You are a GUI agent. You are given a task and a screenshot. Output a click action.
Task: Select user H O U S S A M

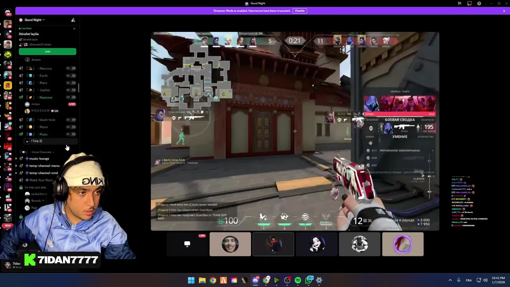[x=41, y=111]
